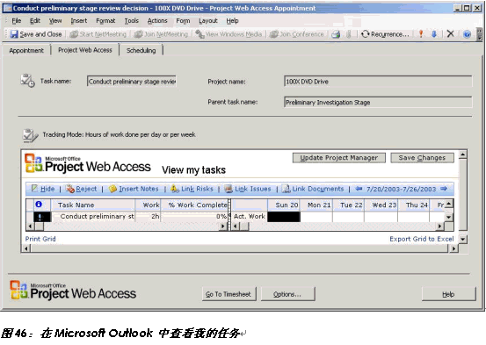The image size is (486, 345).
Task: Click Start NetMeeting toolbar button
Action: 98,34
